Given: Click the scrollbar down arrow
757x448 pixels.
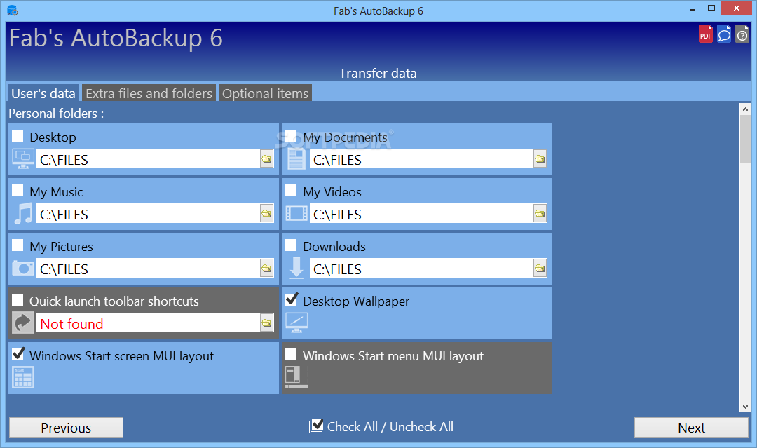Looking at the screenshot, I should click(745, 406).
